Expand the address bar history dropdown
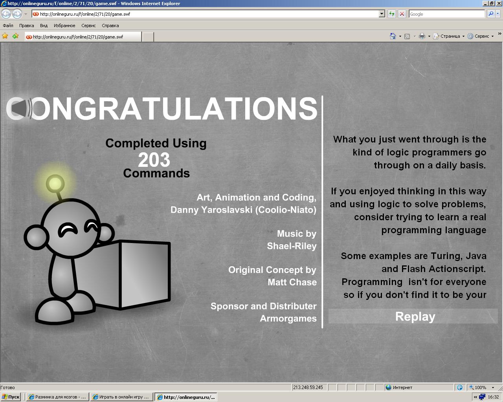This screenshot has height=402, width=503. [382, 14]
